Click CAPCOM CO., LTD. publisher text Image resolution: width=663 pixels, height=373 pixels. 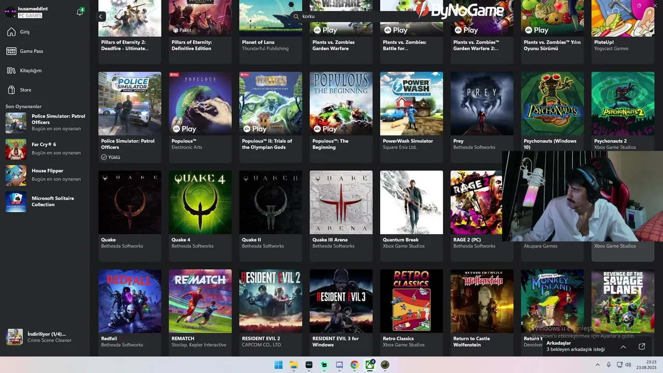click(x=262, y=345)
